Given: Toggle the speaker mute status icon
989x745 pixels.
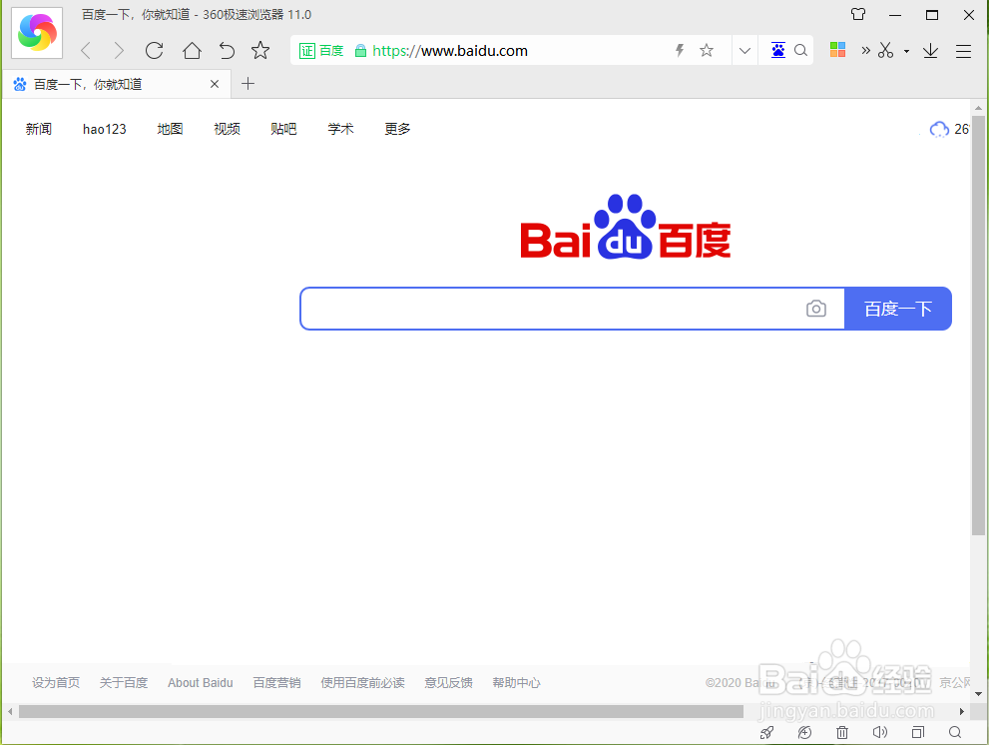Looking at the screenshot, I should [880, 732].
